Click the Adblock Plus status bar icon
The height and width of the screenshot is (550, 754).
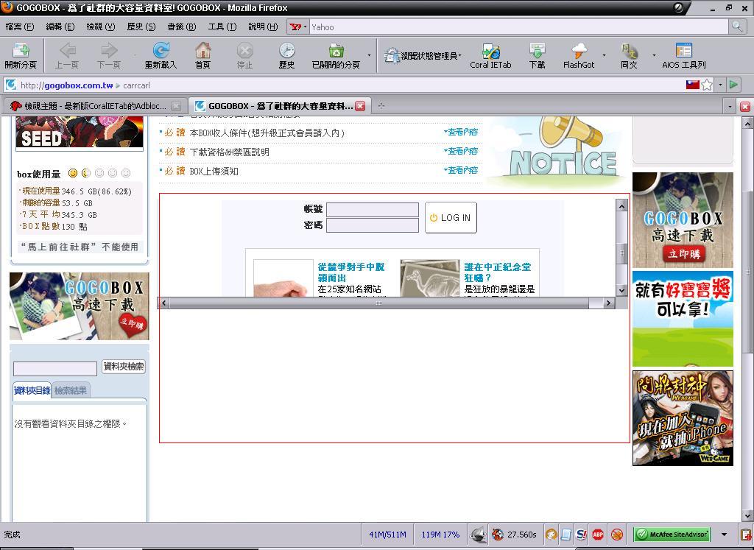598,535
